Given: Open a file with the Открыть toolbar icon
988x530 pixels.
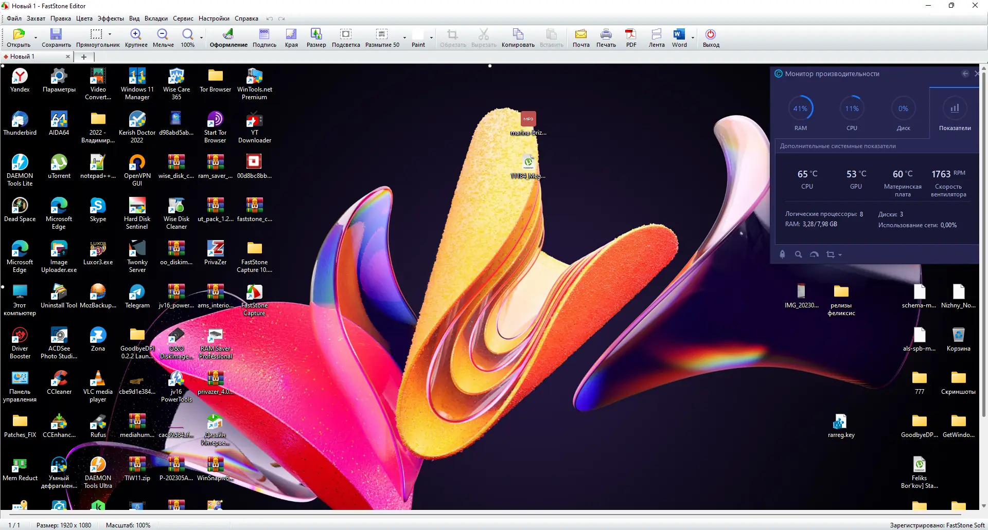Looking at the screenshot, I should (19, 38).
